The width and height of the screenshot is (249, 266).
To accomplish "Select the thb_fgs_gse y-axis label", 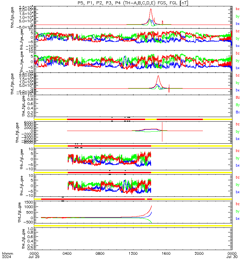I will [22, 40].
